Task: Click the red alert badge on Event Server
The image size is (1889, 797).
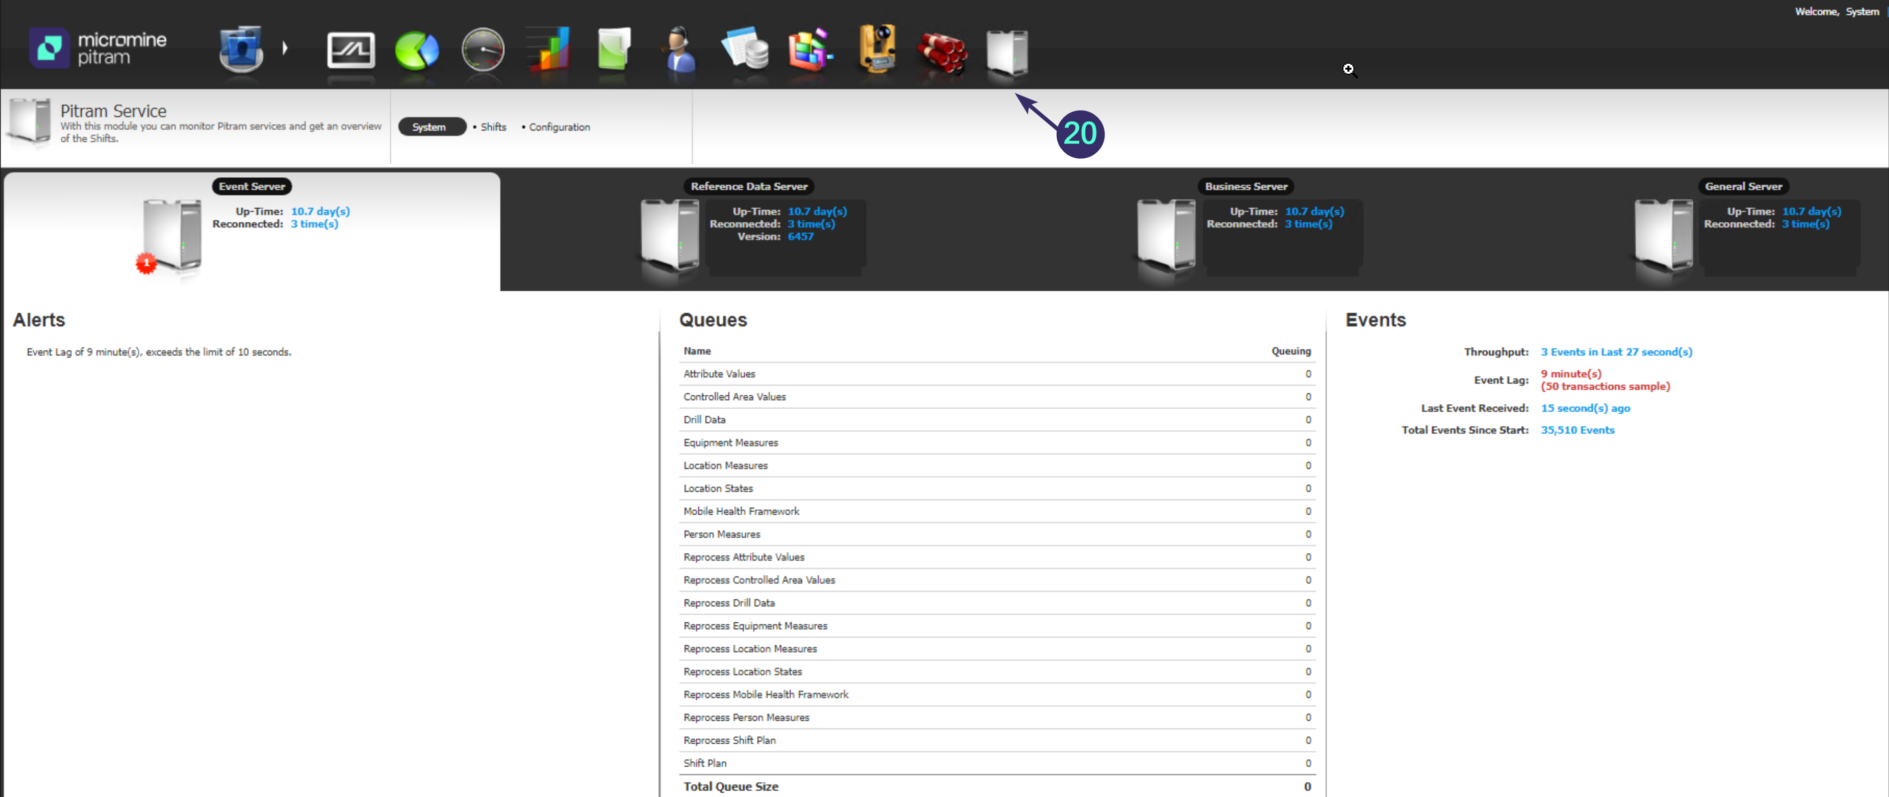Action: pyautogui.click(x=146, y=263)
